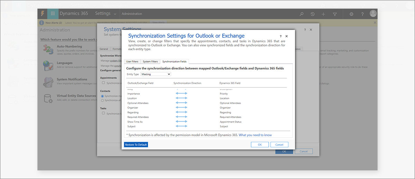This screenshot has height=179, width=415.
Task: Open advanced find funnel icon
Action: (335, 14)
